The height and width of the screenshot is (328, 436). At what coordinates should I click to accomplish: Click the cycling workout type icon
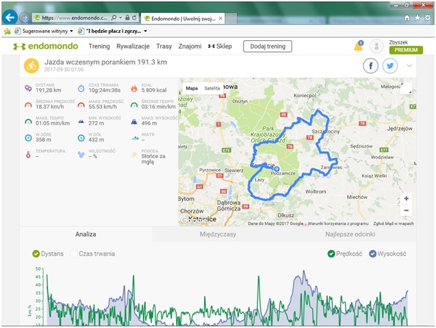click(x=32, y=66)
